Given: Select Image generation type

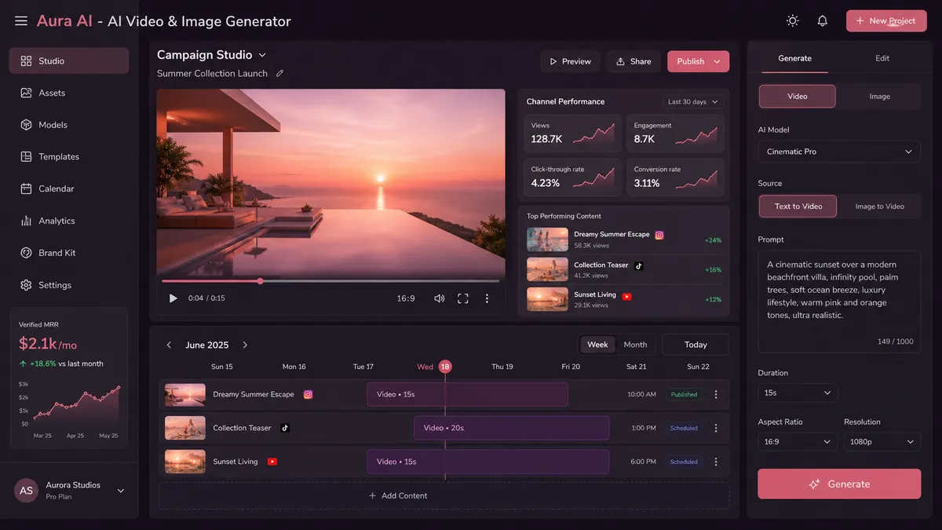Looking at the screenshot, I should [x=879, y=96].
